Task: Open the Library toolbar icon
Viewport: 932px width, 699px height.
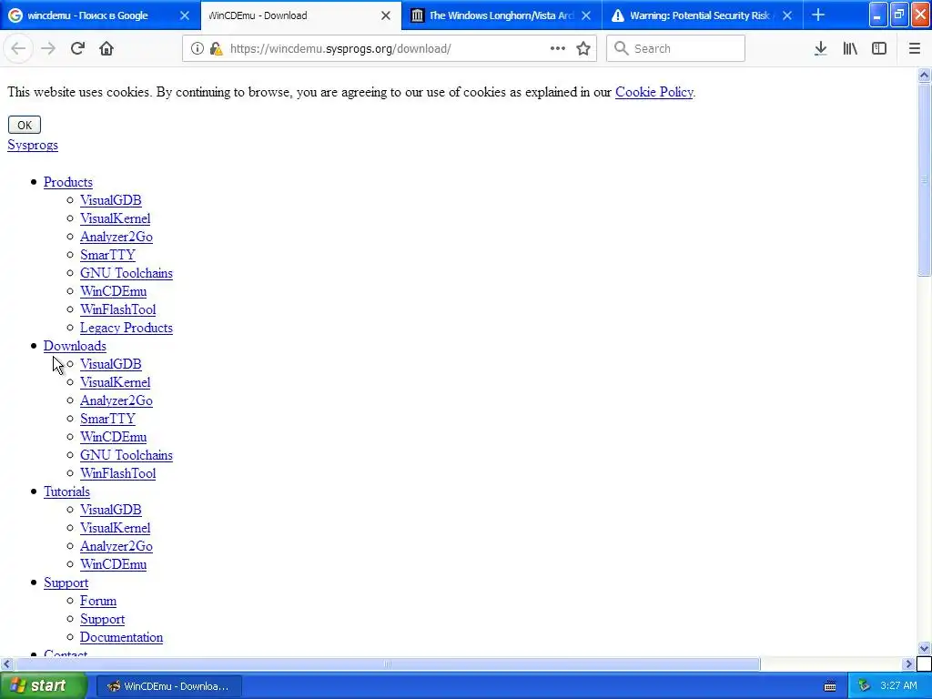Action: tap(850, 49)
